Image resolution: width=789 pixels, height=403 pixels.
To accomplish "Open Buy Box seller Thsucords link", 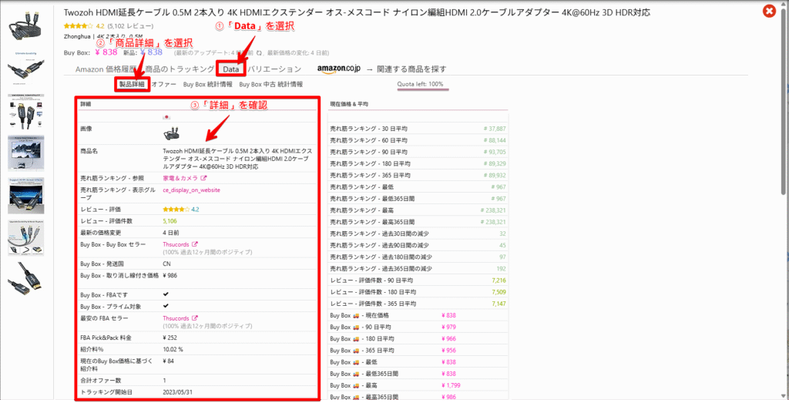I will (x=176, y=243).
